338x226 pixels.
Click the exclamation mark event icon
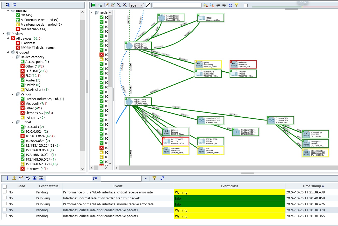8,178
